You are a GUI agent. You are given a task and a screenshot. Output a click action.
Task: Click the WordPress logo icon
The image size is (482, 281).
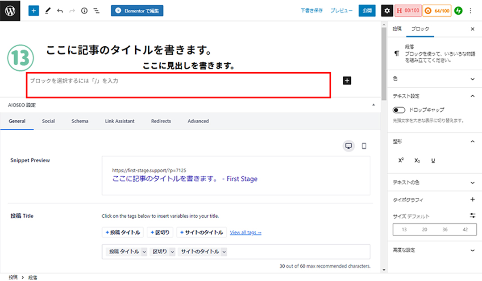point(10,11)
